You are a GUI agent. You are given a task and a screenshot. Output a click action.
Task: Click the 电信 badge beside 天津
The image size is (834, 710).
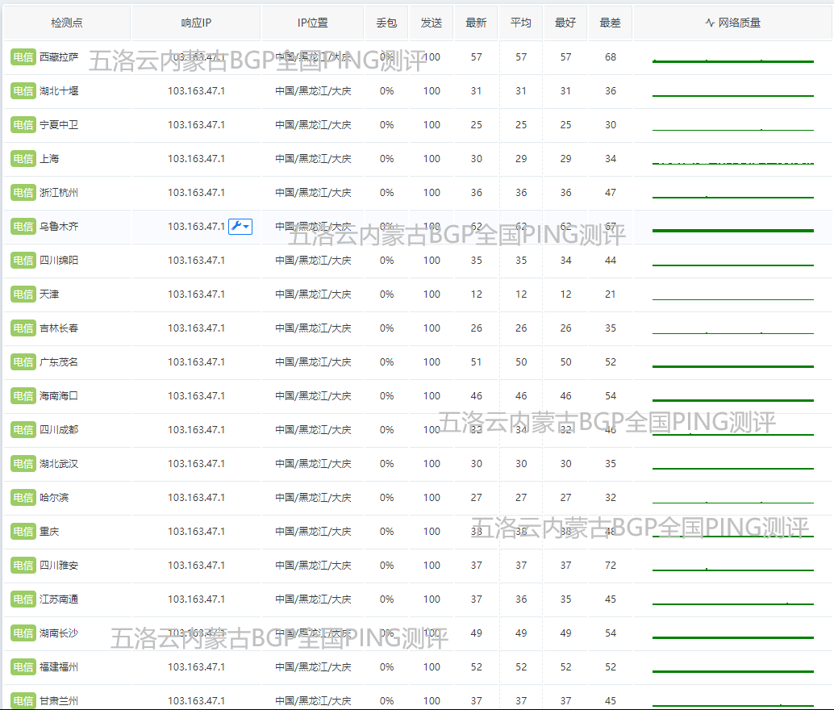click(x=23, y=294)
